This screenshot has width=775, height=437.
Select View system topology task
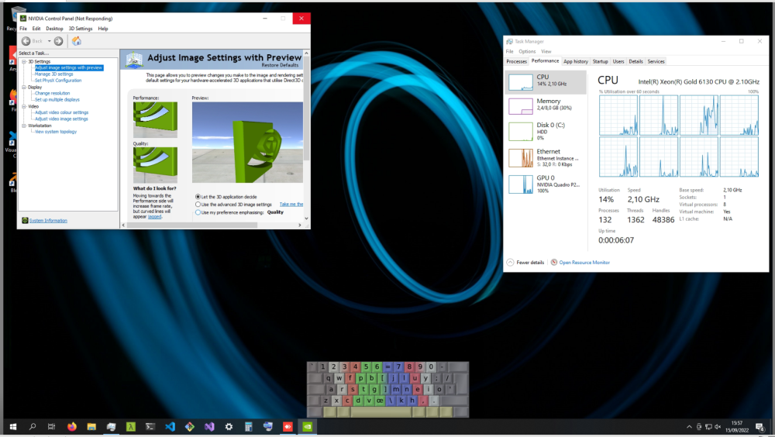point(55,132)
